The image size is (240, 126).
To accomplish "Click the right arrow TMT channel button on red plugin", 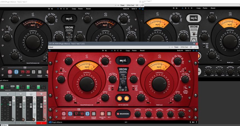I will [87, 114].
